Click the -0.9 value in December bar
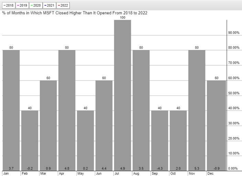The height and width of the screenshot is (176, 242). [216, 168]
